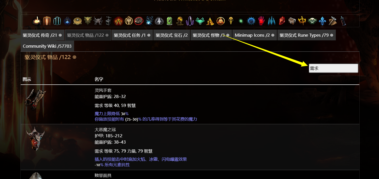Screen dimensions: 379x179
Task: Click inside the 需求 search box
Action: (x=333, y=68)
